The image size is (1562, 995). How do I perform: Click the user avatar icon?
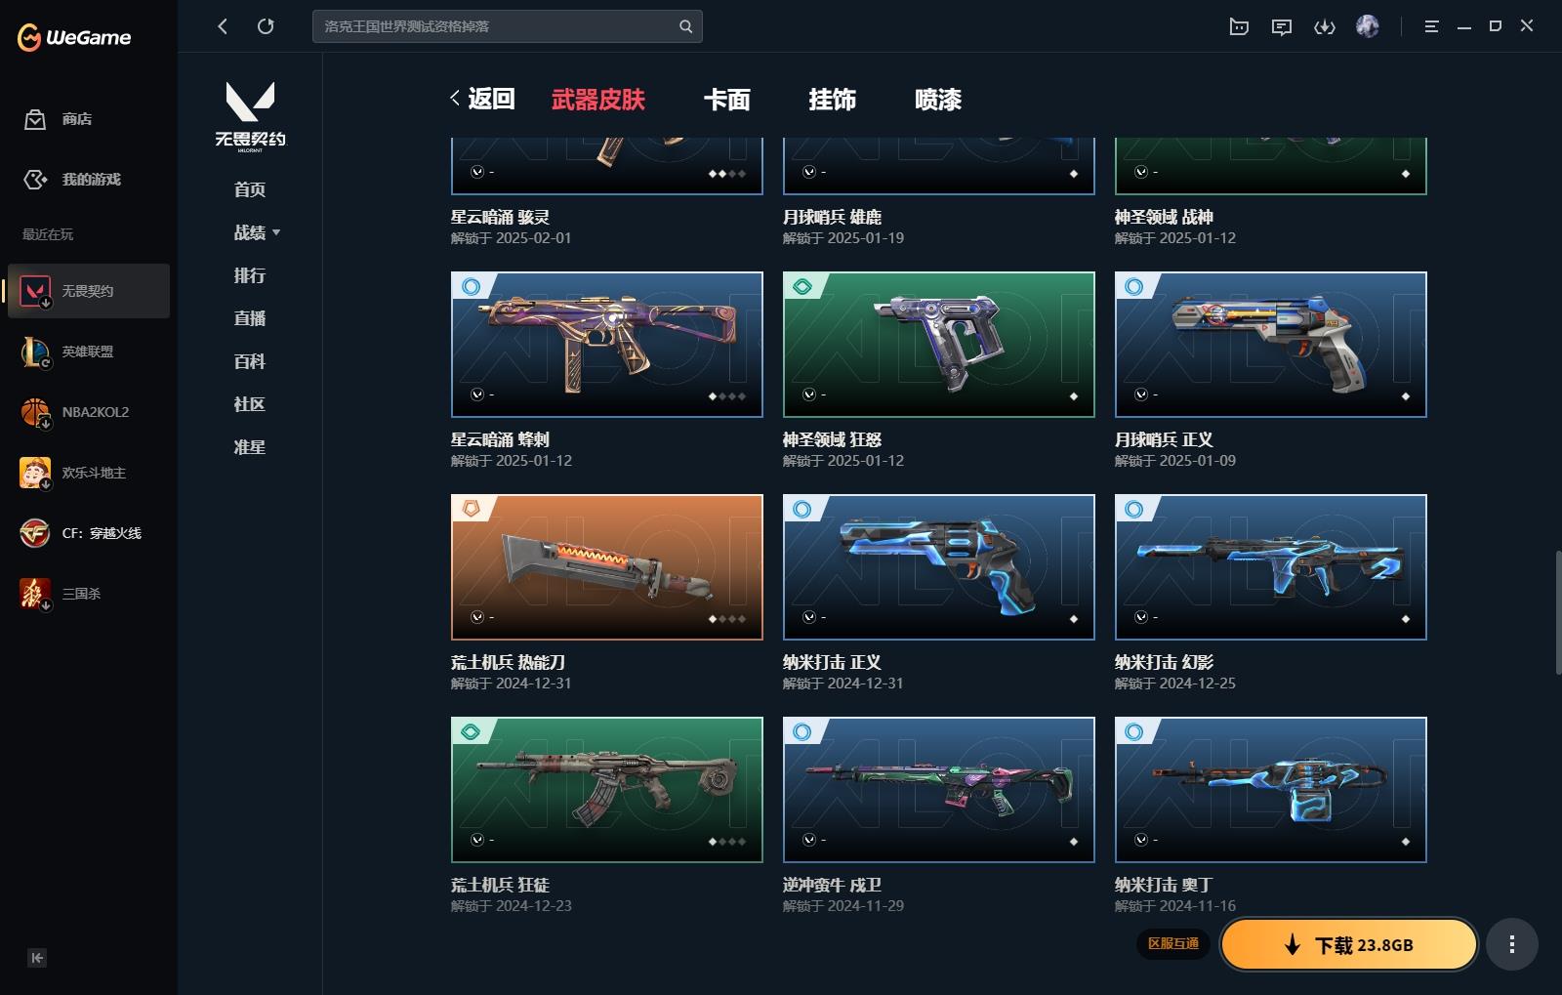click(1368, 26)
